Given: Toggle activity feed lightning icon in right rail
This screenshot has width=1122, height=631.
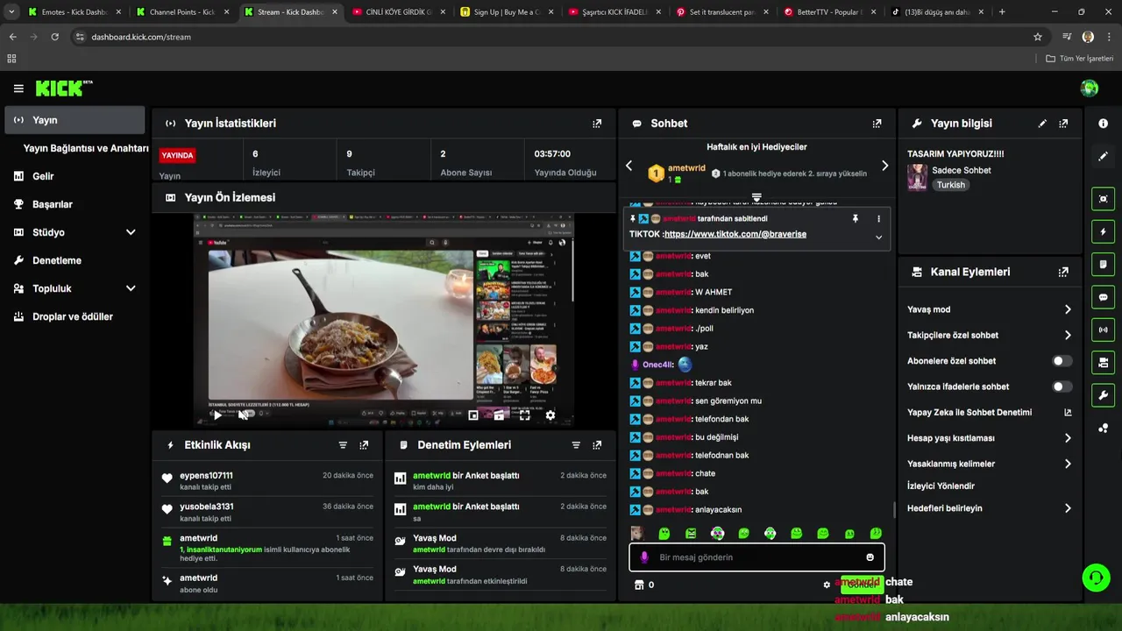Looking at the screenshot, I should tap(1103, 231).
